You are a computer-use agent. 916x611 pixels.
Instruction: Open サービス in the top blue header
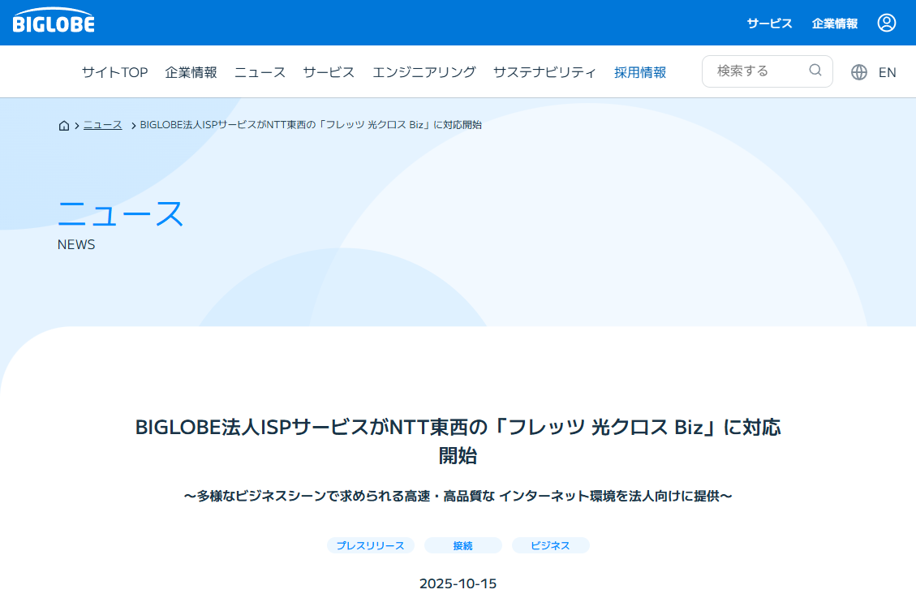(x=768, y=23)
